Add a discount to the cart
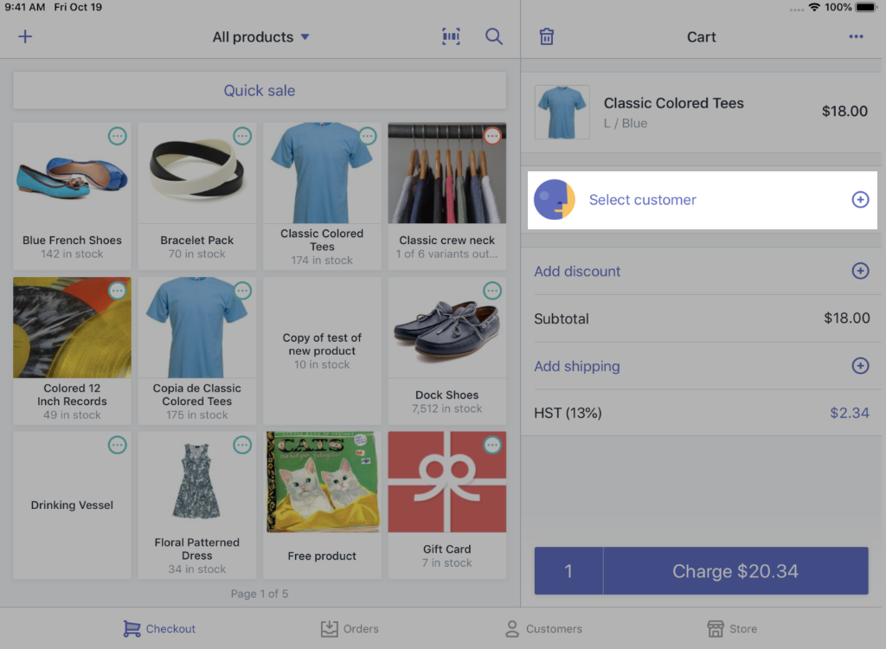Viewport: 886px width, 649px height. (x=701, y=272)
